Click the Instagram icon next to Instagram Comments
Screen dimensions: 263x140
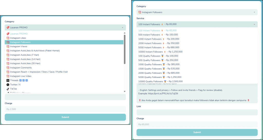pyautogui.click(x=8, y=68)
